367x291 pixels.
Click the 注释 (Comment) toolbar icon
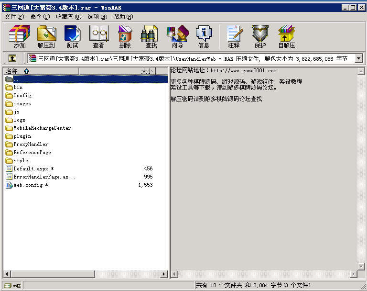pyautogui.click(x=234, y=36)
